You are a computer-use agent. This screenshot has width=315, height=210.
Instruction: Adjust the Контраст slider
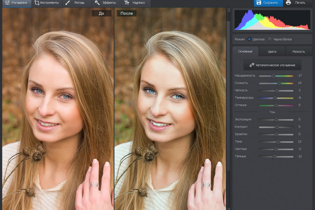coord(276,127)
